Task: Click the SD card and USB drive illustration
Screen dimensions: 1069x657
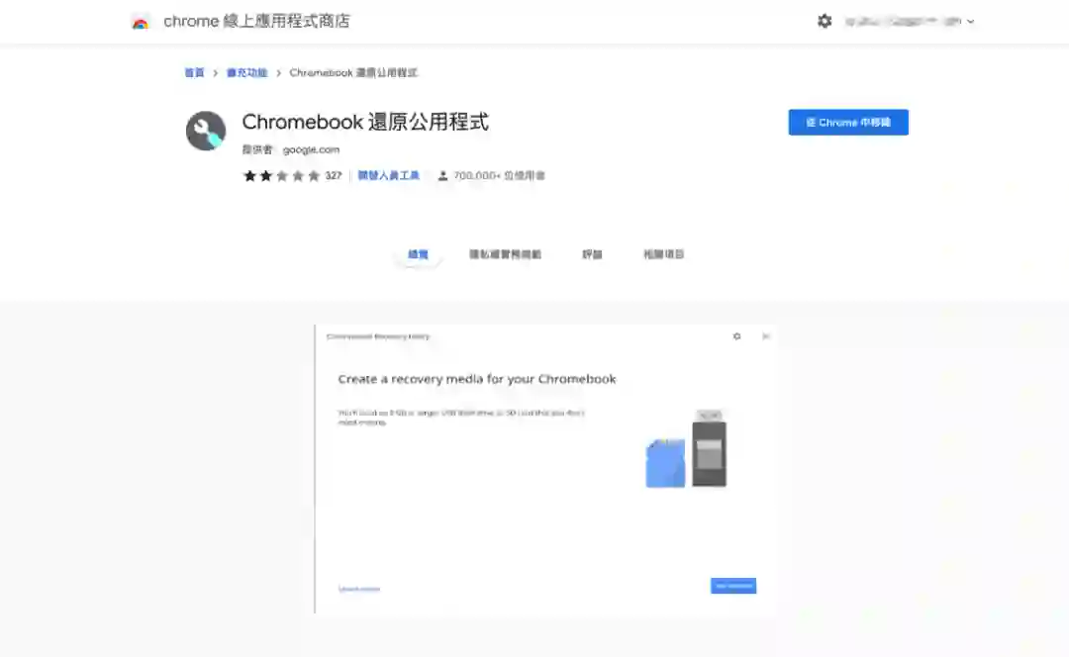Action: [x=686, y=449]
